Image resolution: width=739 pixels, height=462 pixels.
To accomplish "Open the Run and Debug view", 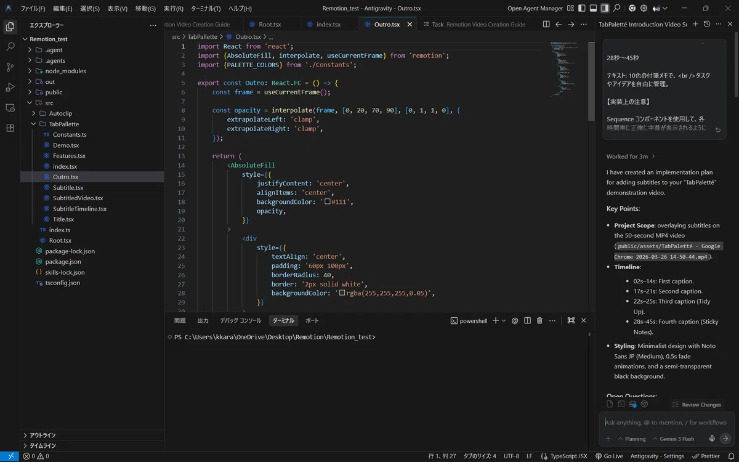I will point(10,87).
